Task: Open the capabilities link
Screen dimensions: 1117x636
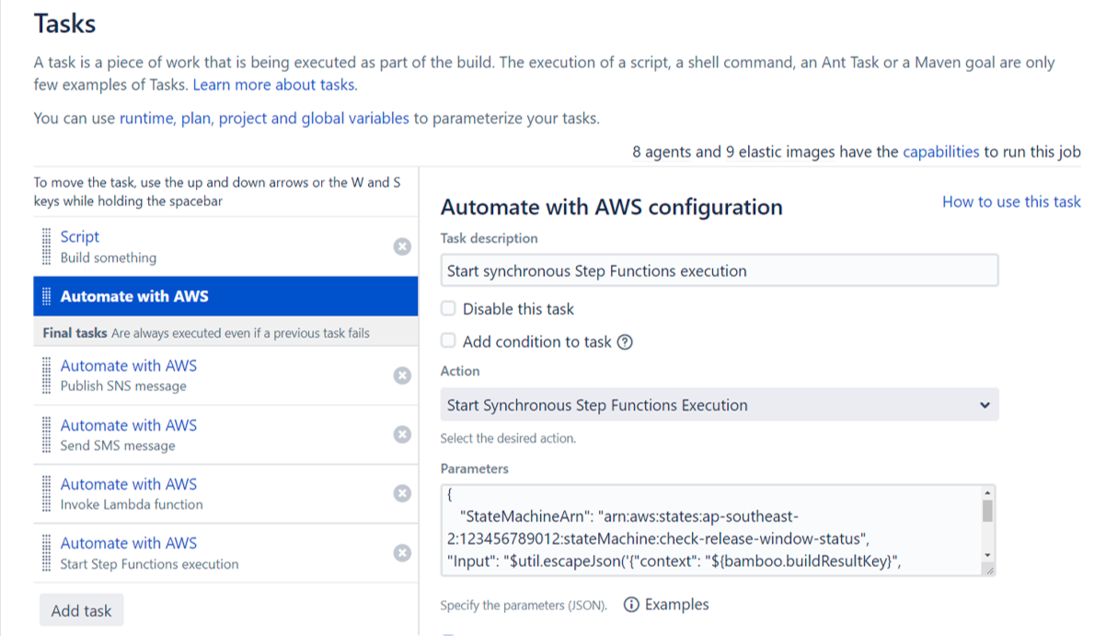Action: click(940, 152)
